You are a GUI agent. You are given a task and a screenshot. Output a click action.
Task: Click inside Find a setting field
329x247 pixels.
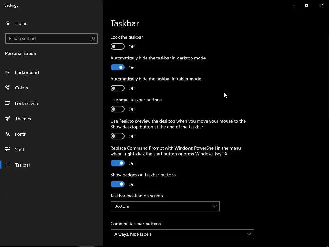point(48,39)
